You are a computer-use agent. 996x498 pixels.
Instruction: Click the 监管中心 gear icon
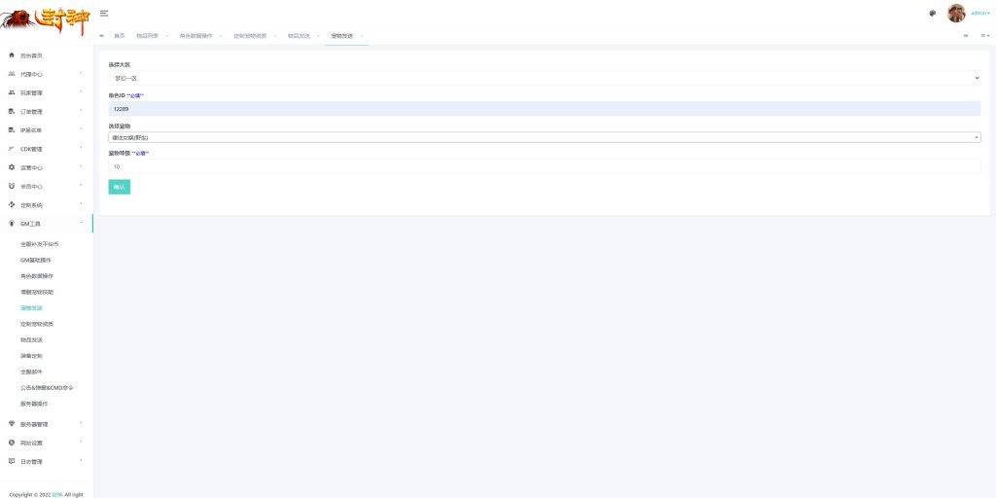[12, 167]
